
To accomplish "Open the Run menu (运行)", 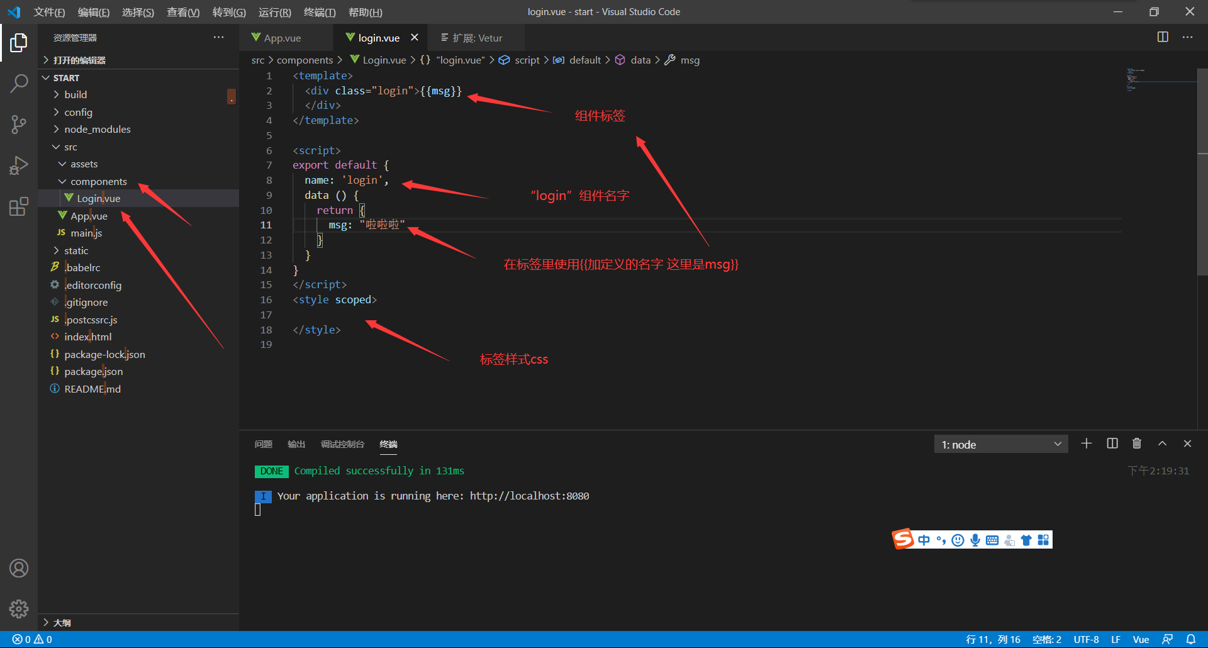I will tap(275, 12).
